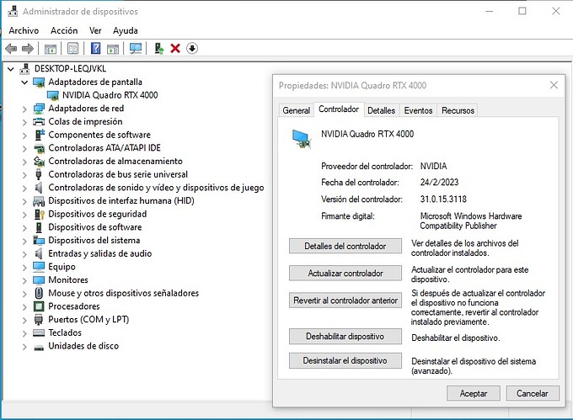Click Deshabilitar dispositivo button
The image size is (573, 420).
coord(345,336)
